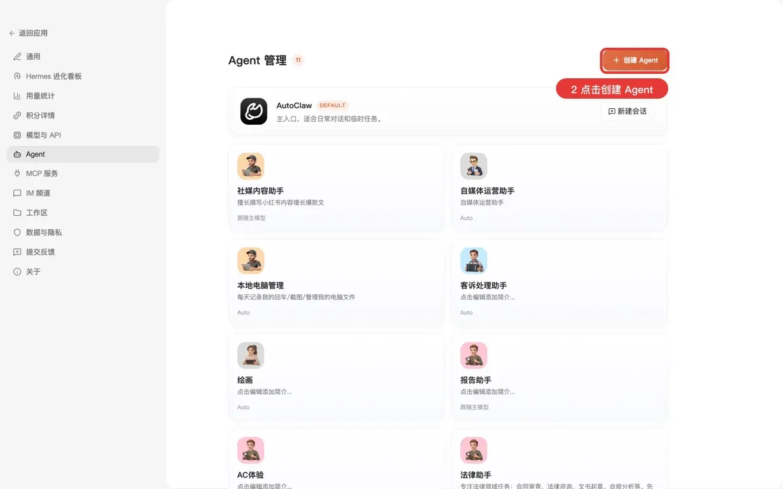This screenshot has width=783, height=489.
Task: Click the 法律助手 card title
Action: click(476, 476)
